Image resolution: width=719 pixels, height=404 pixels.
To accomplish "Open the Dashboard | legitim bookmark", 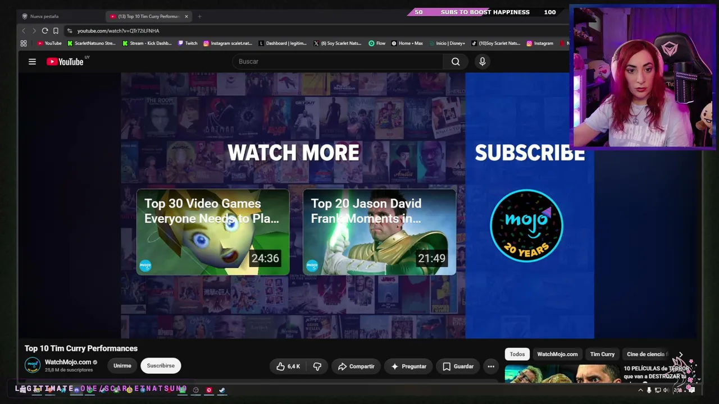I will click(x=283, y=43).
